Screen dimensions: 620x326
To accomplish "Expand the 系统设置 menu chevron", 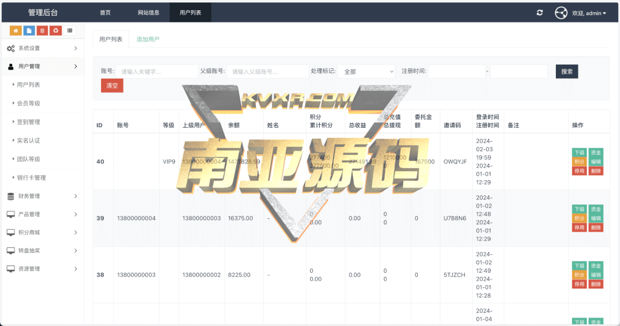I will coord(76,48).
